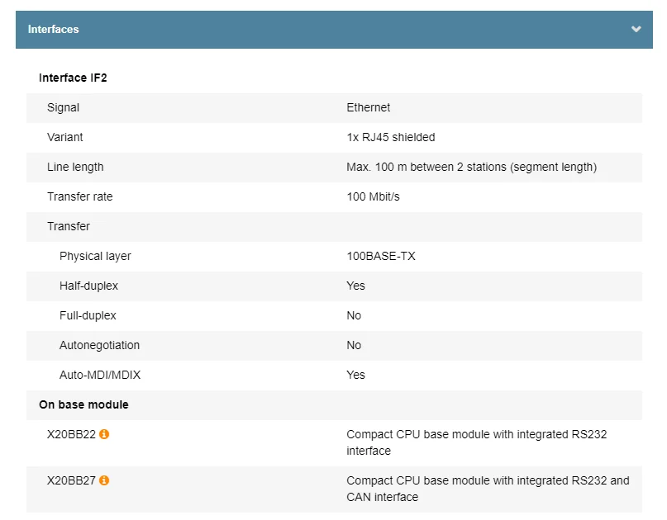
Task: Select the 1x RJ45 shielded value
Action: [391, 137]
